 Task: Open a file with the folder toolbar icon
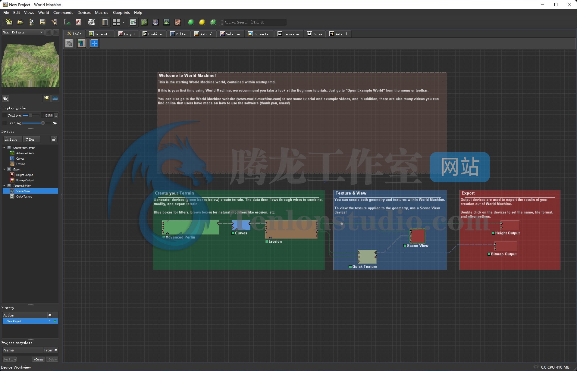click(x=20, y=22)
